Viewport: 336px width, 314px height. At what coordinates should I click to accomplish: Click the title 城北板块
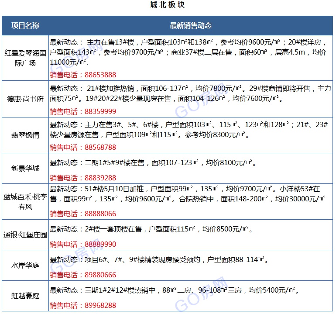click(x=168, y=5)
